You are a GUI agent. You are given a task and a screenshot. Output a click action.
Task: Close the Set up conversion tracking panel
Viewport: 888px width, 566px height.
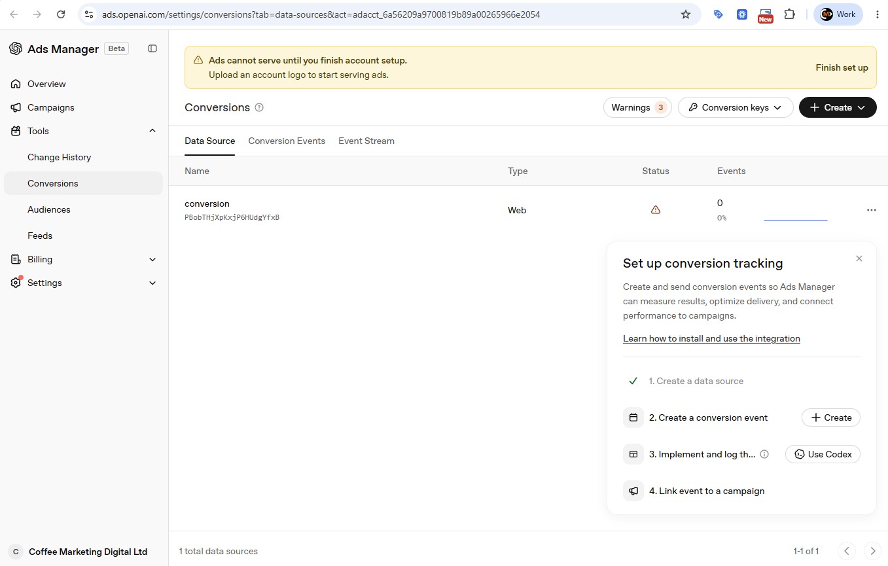859,258
